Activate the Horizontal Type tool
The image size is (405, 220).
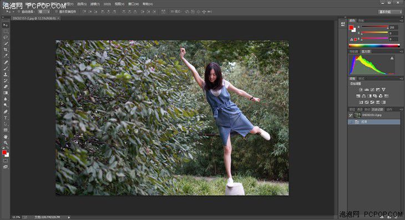(x=6, y=117)
